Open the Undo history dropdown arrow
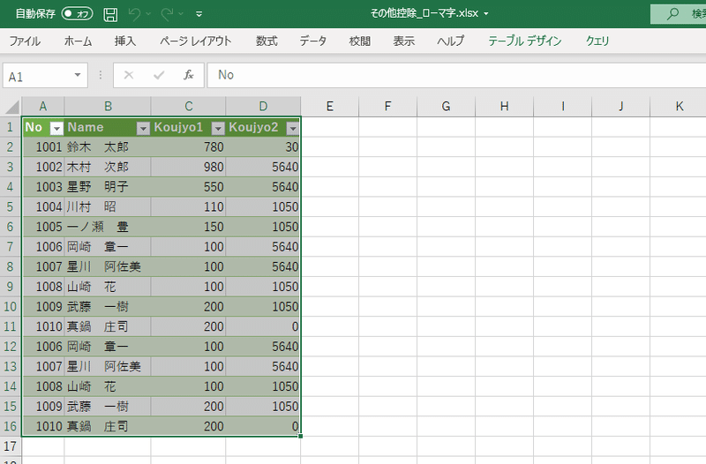 click(x=148, y=14)
